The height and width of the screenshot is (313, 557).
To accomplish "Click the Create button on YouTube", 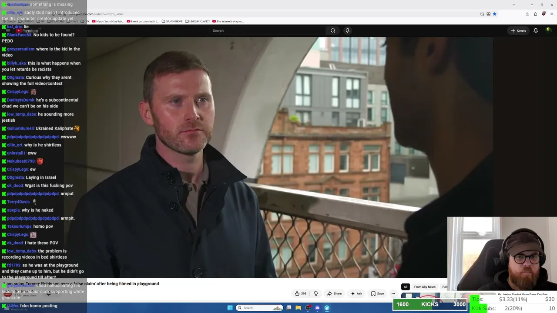I will (x=519, y=30).
